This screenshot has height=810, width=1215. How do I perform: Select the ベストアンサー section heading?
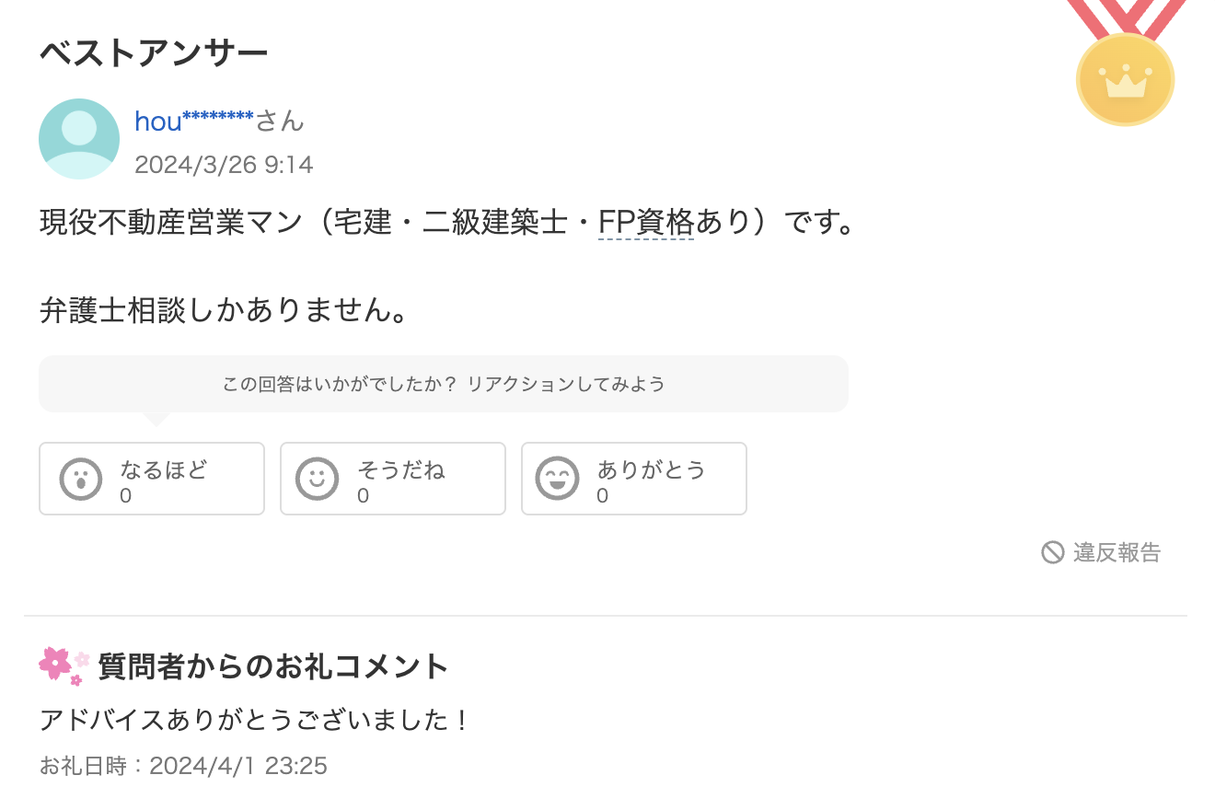tap(152, 52)
